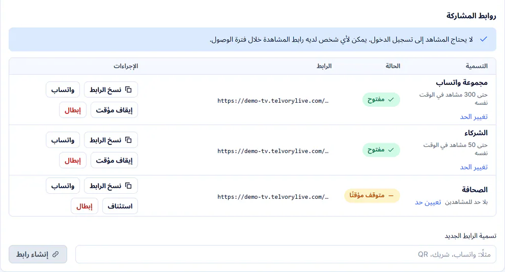Share الشركاء link via واتساب button

[x=63, y=140]
